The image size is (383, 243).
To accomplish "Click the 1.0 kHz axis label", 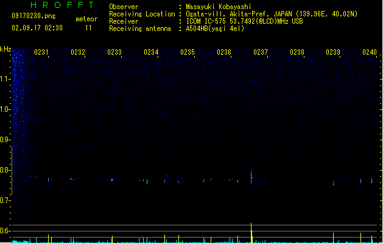I will tap(5, 109).
